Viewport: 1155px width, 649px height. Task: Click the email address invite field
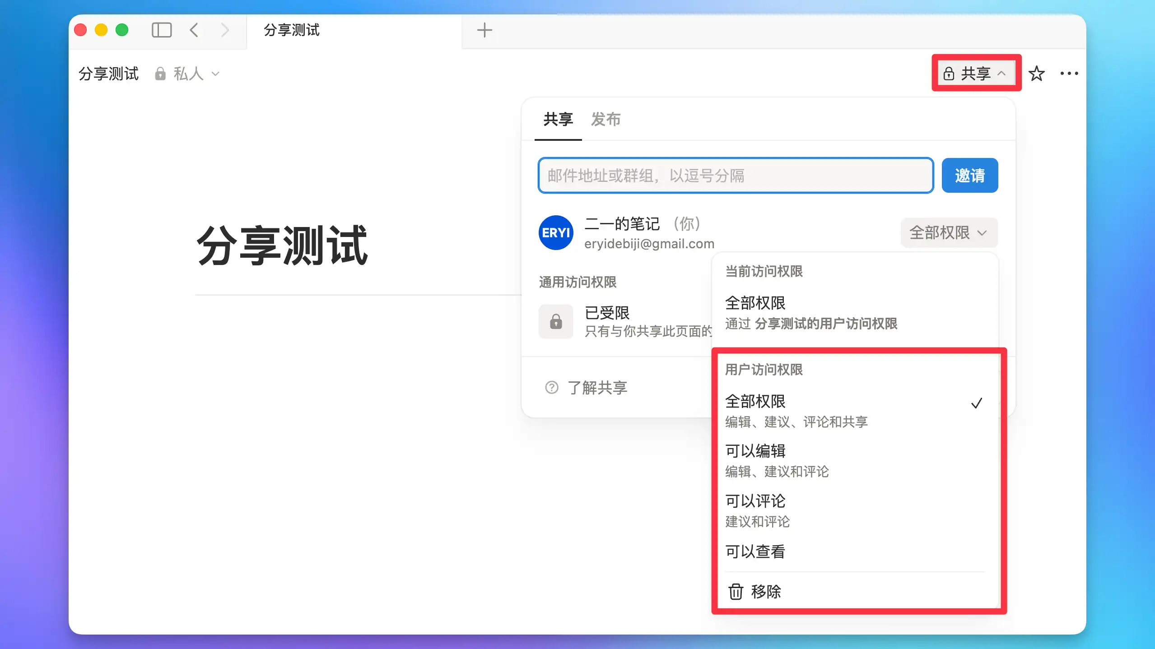(735, 175)
